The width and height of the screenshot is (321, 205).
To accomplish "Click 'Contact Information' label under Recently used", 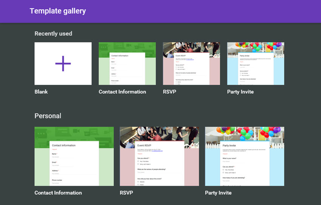I will tap(122, 92).
